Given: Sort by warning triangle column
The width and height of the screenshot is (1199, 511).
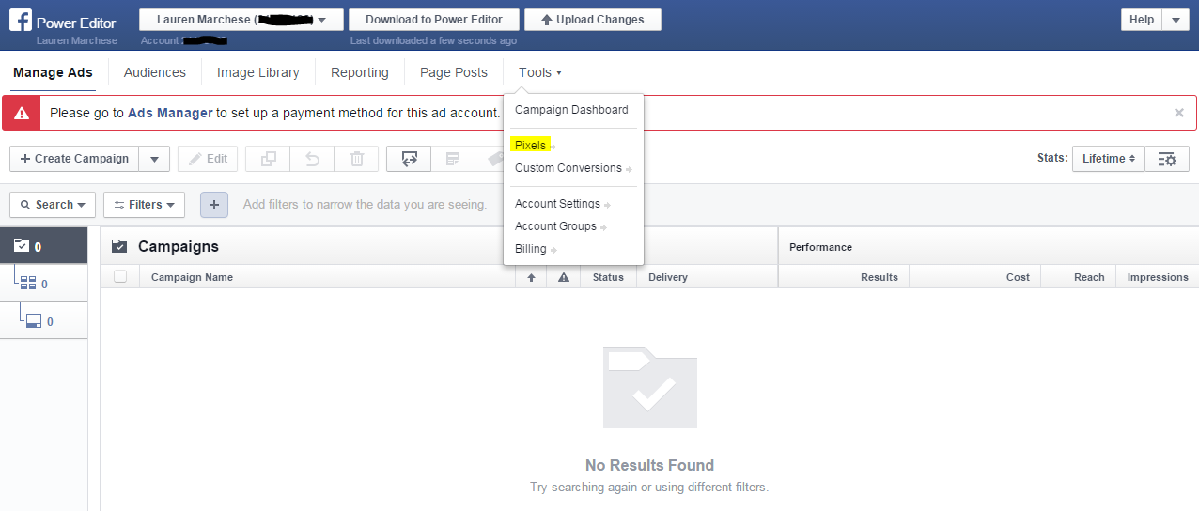Looking at the screenshot, I should (564, 277).
